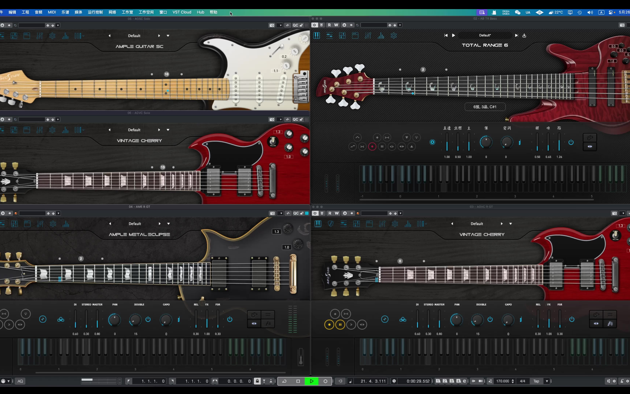This screenshot has width=630, height=394.
Task: Open preset dropdown arrow in Ample Metal Eclipse
Action: pos(168,224)
